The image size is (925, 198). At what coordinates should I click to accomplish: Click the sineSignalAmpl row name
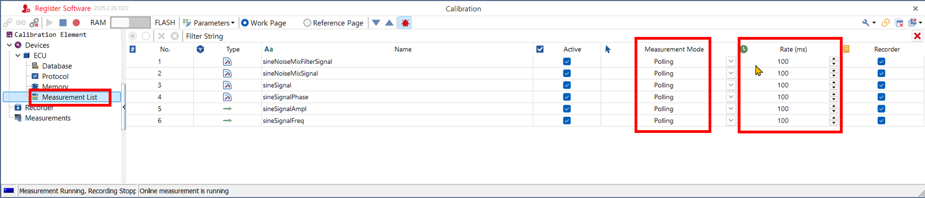click(x=284, y=109)
